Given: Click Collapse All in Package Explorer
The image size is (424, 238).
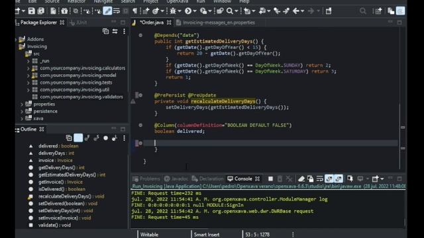Looking at the screenshot, I should (x=106, y=32).
